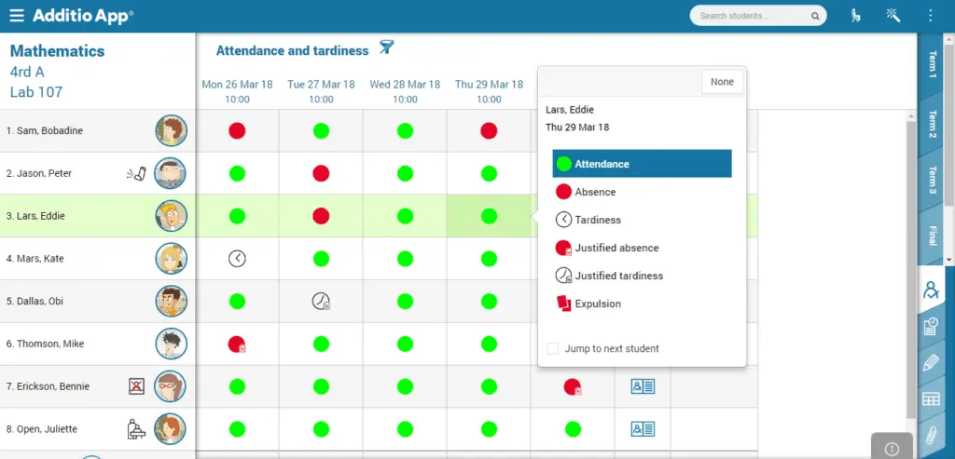Click the seating plan chair icon
The width and height of the screenshot is (955, 459).
pyautogui.click(x=856, y=16)
